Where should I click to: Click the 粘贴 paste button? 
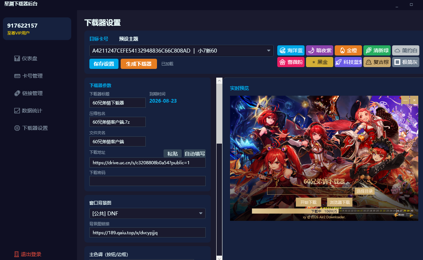[x=173, y=154]
